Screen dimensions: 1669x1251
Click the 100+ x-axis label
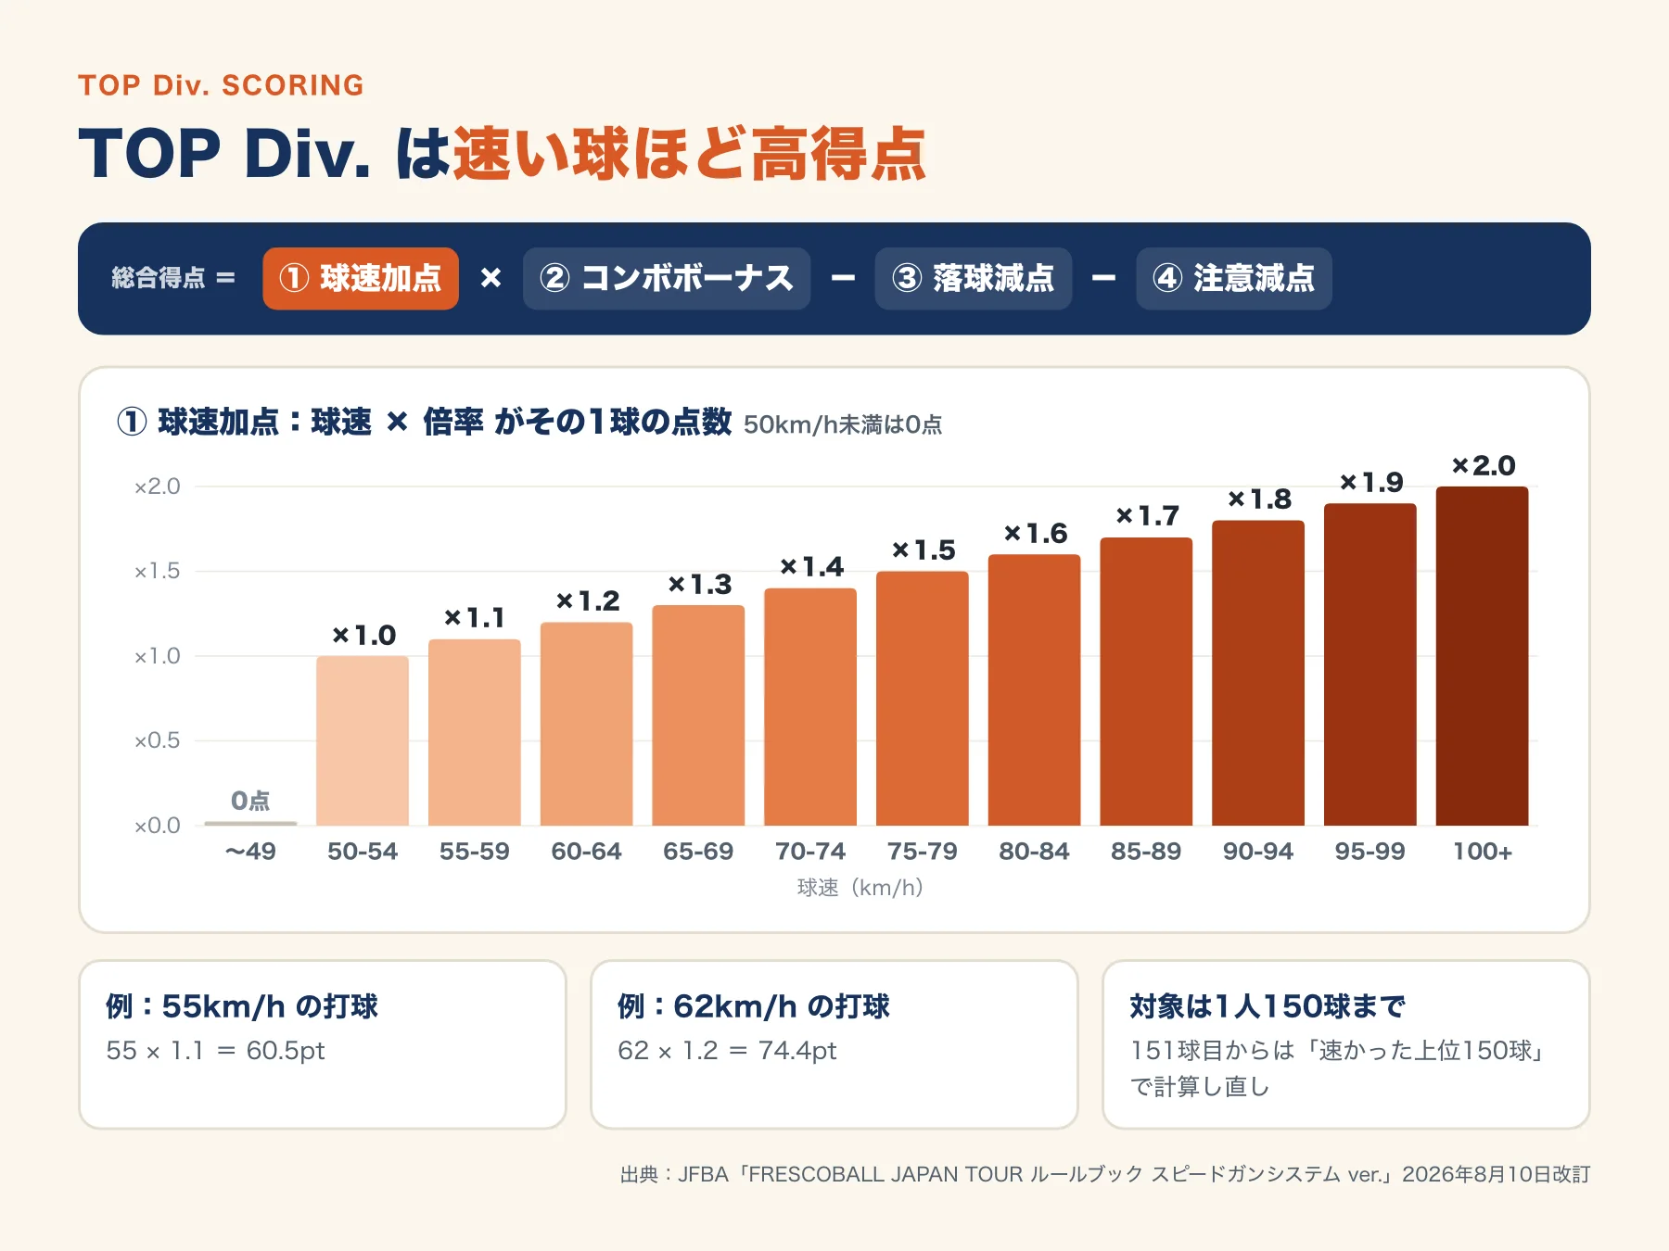1483,851
